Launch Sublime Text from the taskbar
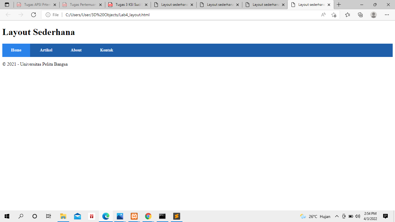This screenshot has height=222, width=395. coord(176,216)
